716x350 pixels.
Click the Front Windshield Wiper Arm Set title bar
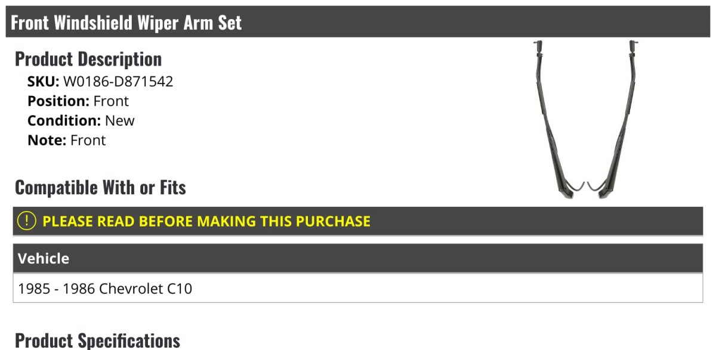[358, 22]
